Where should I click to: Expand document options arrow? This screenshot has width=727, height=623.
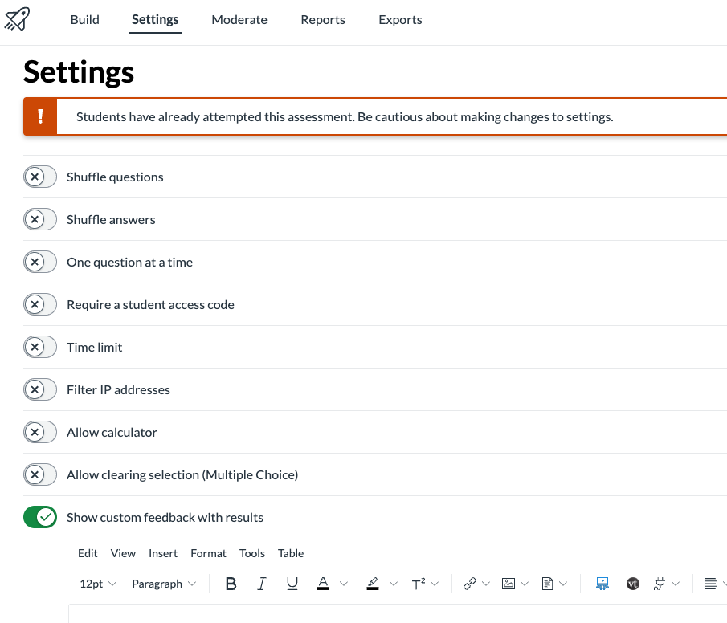[x=563, y=584]
